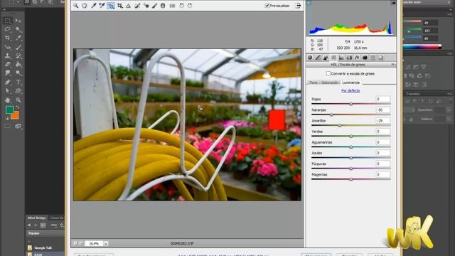Adjust the Verdes luminance slider

click(350, 136)
